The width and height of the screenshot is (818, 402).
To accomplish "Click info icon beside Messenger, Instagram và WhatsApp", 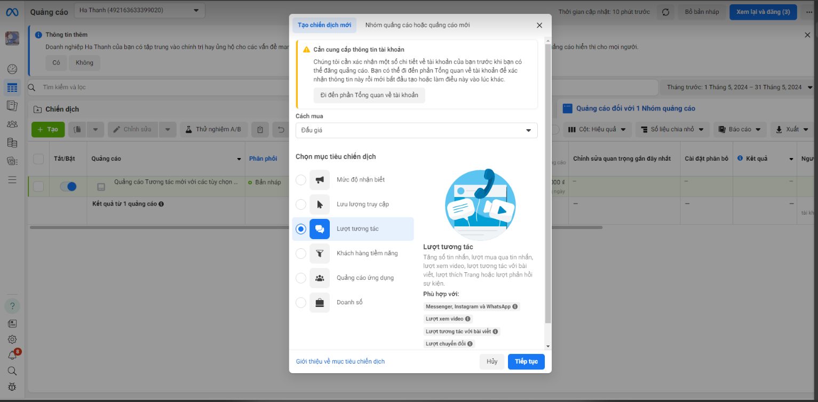I will point(515,306).
